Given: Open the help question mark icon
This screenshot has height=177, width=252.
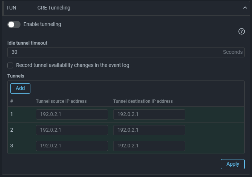Looking at the screenshot, I should click(x=241, y=31).
